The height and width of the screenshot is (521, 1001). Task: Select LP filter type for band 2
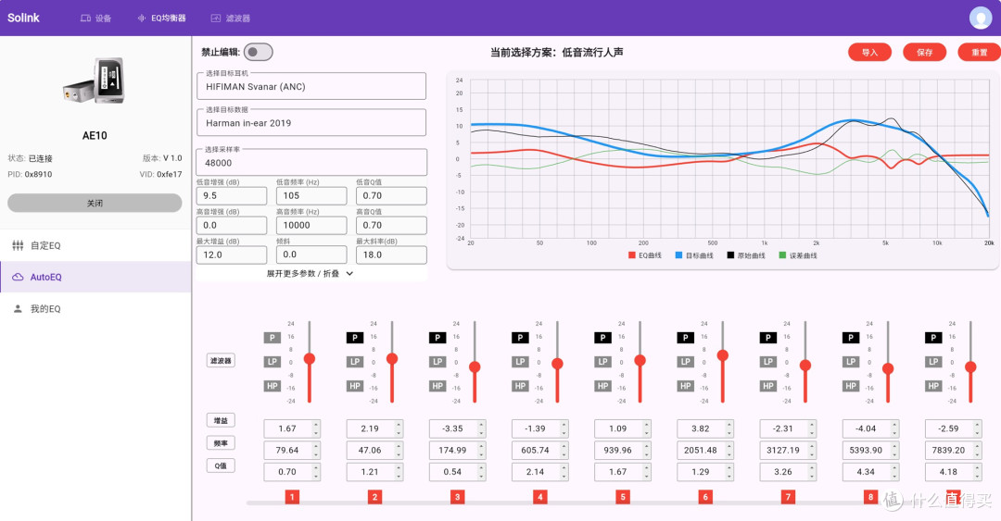(355, 362)
